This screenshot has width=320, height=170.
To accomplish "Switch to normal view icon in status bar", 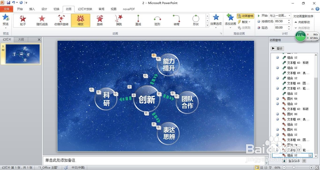I will coord(257,167).
